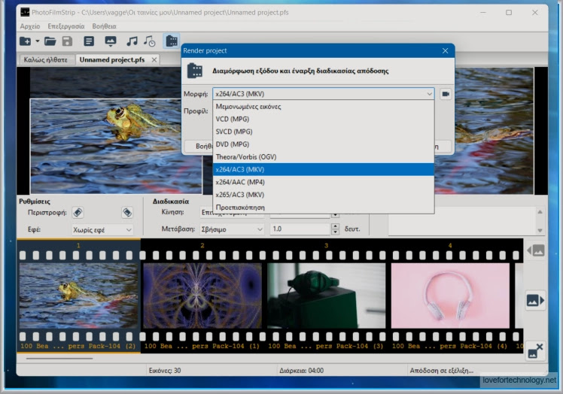Screen dimensions: 563x394
Task: Click the Εικόνες: 30 status text
Action: coord(165,371)
